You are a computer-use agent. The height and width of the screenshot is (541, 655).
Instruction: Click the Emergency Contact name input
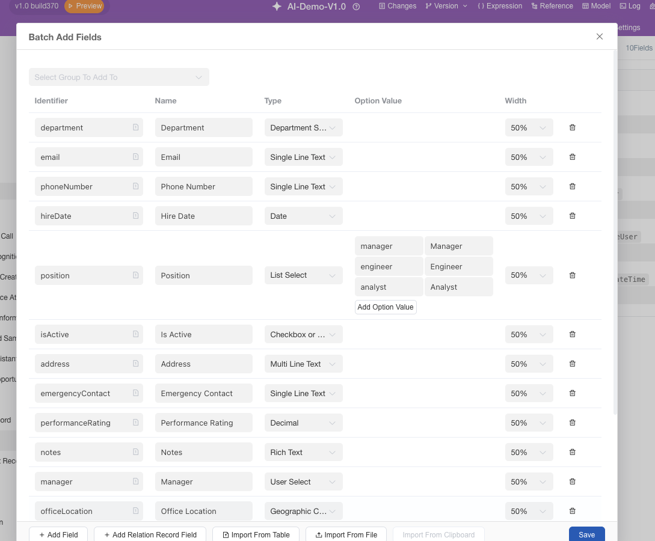(x=203, y=393)
